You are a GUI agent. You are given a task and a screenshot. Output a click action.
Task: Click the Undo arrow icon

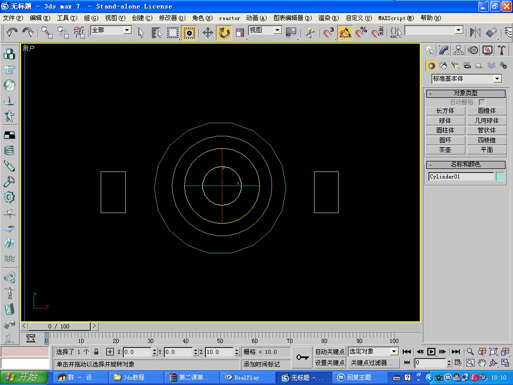coord(12,33)
